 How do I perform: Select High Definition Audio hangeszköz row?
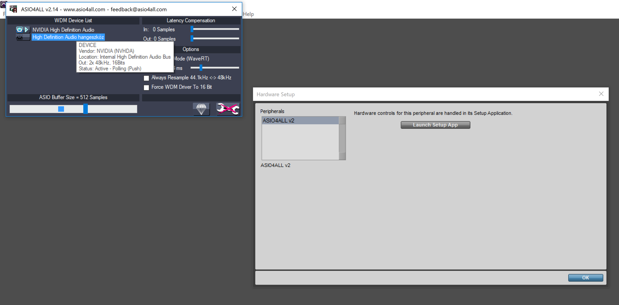click(68, 37)
